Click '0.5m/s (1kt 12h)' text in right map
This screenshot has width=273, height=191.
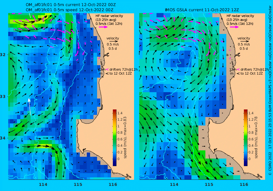click(x=240, y=24)
